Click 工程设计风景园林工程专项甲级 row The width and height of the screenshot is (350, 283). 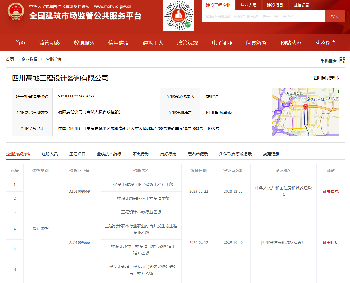(x=141, y=198)
